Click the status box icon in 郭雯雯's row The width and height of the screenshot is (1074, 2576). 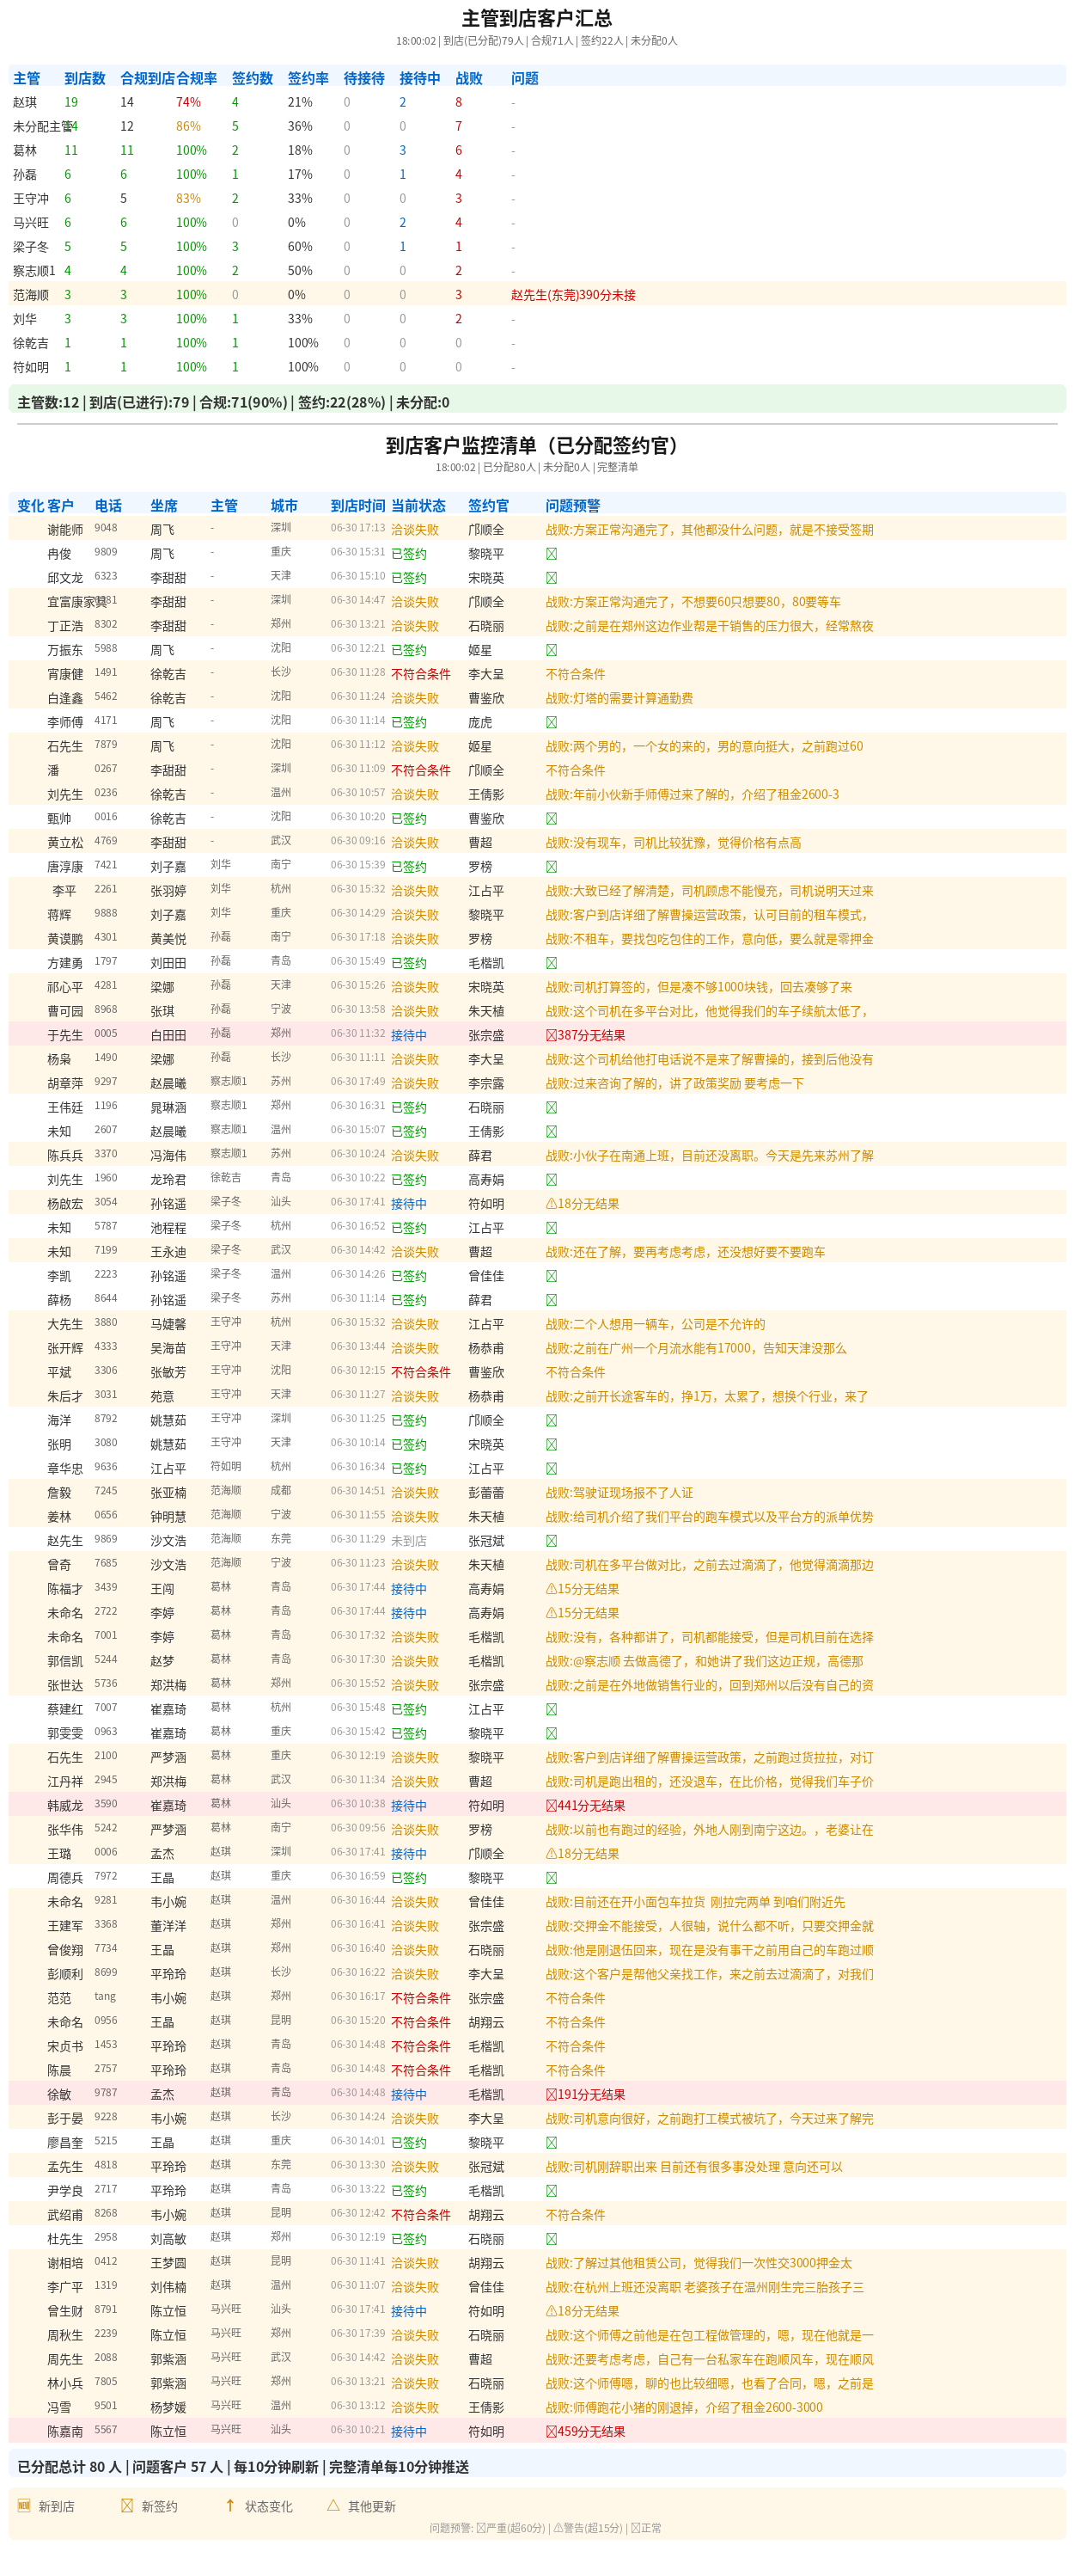(x=552, y=1734)
